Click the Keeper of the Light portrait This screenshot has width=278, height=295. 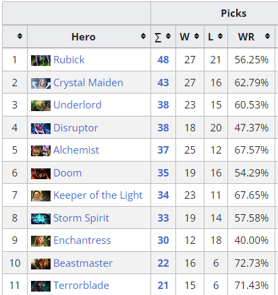[x=40, y=196]
